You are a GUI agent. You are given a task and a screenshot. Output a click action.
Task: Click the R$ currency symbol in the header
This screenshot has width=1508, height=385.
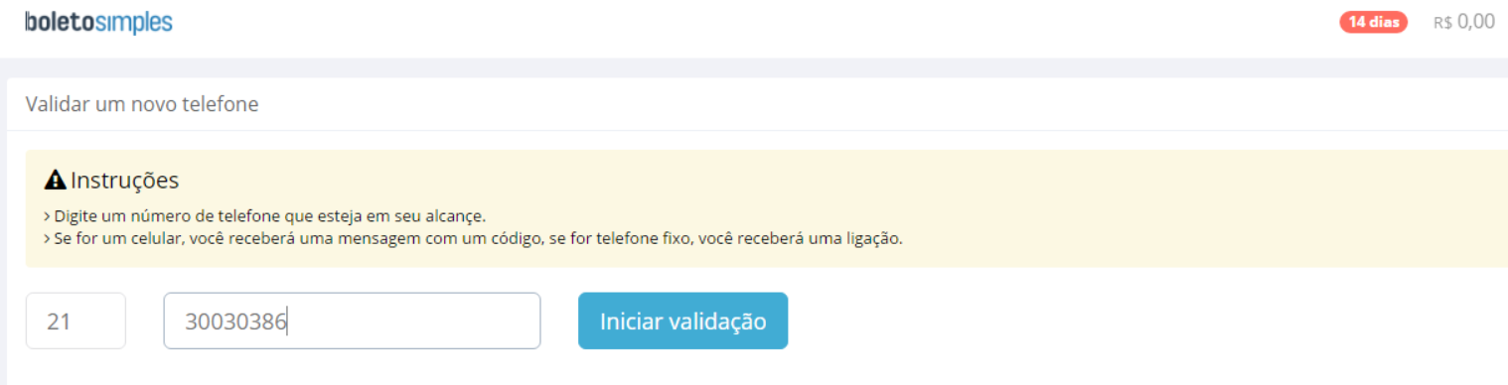tap(1442, 23)
